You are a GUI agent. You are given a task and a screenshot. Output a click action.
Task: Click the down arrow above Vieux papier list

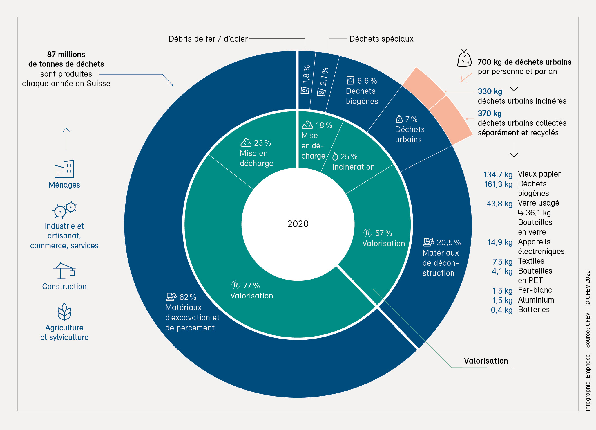514,150
